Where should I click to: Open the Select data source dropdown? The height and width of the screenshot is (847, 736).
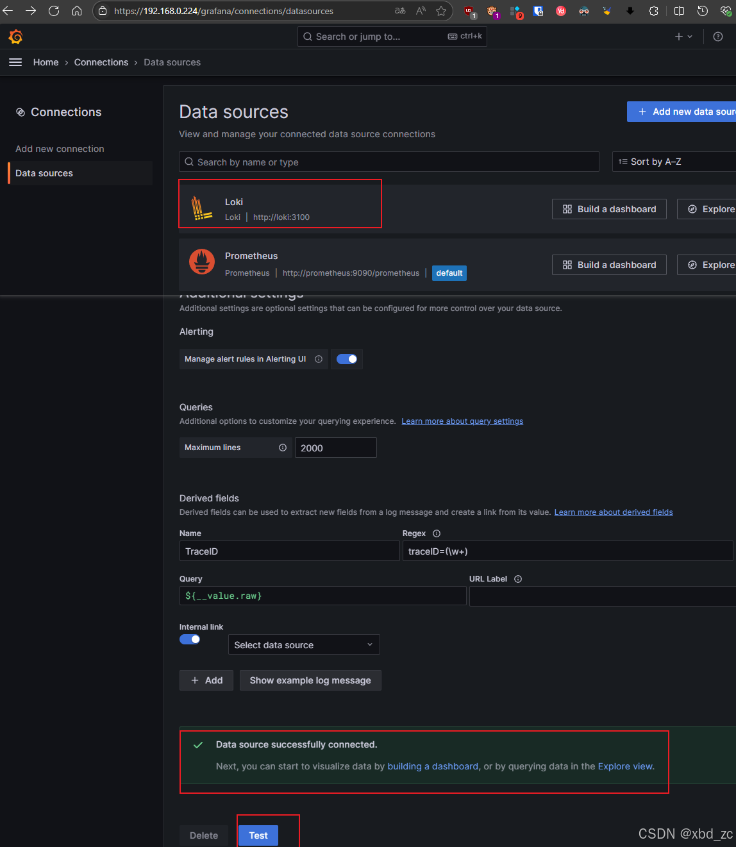(304, 644)
